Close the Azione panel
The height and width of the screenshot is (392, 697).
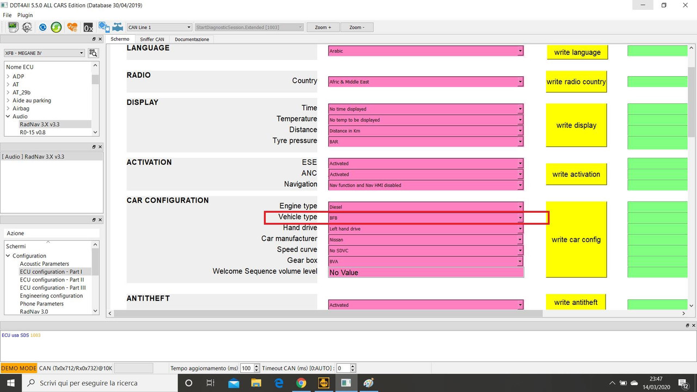100,220
